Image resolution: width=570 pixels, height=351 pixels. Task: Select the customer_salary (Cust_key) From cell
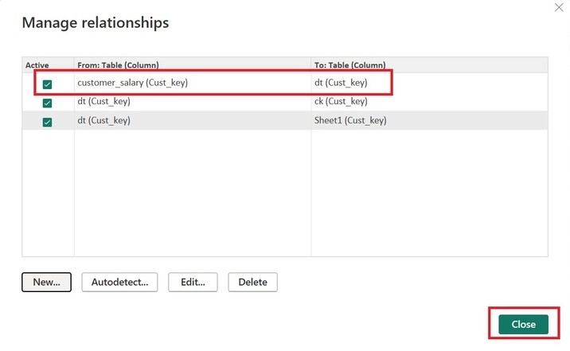pyautogui.click(x=132, y=83)
